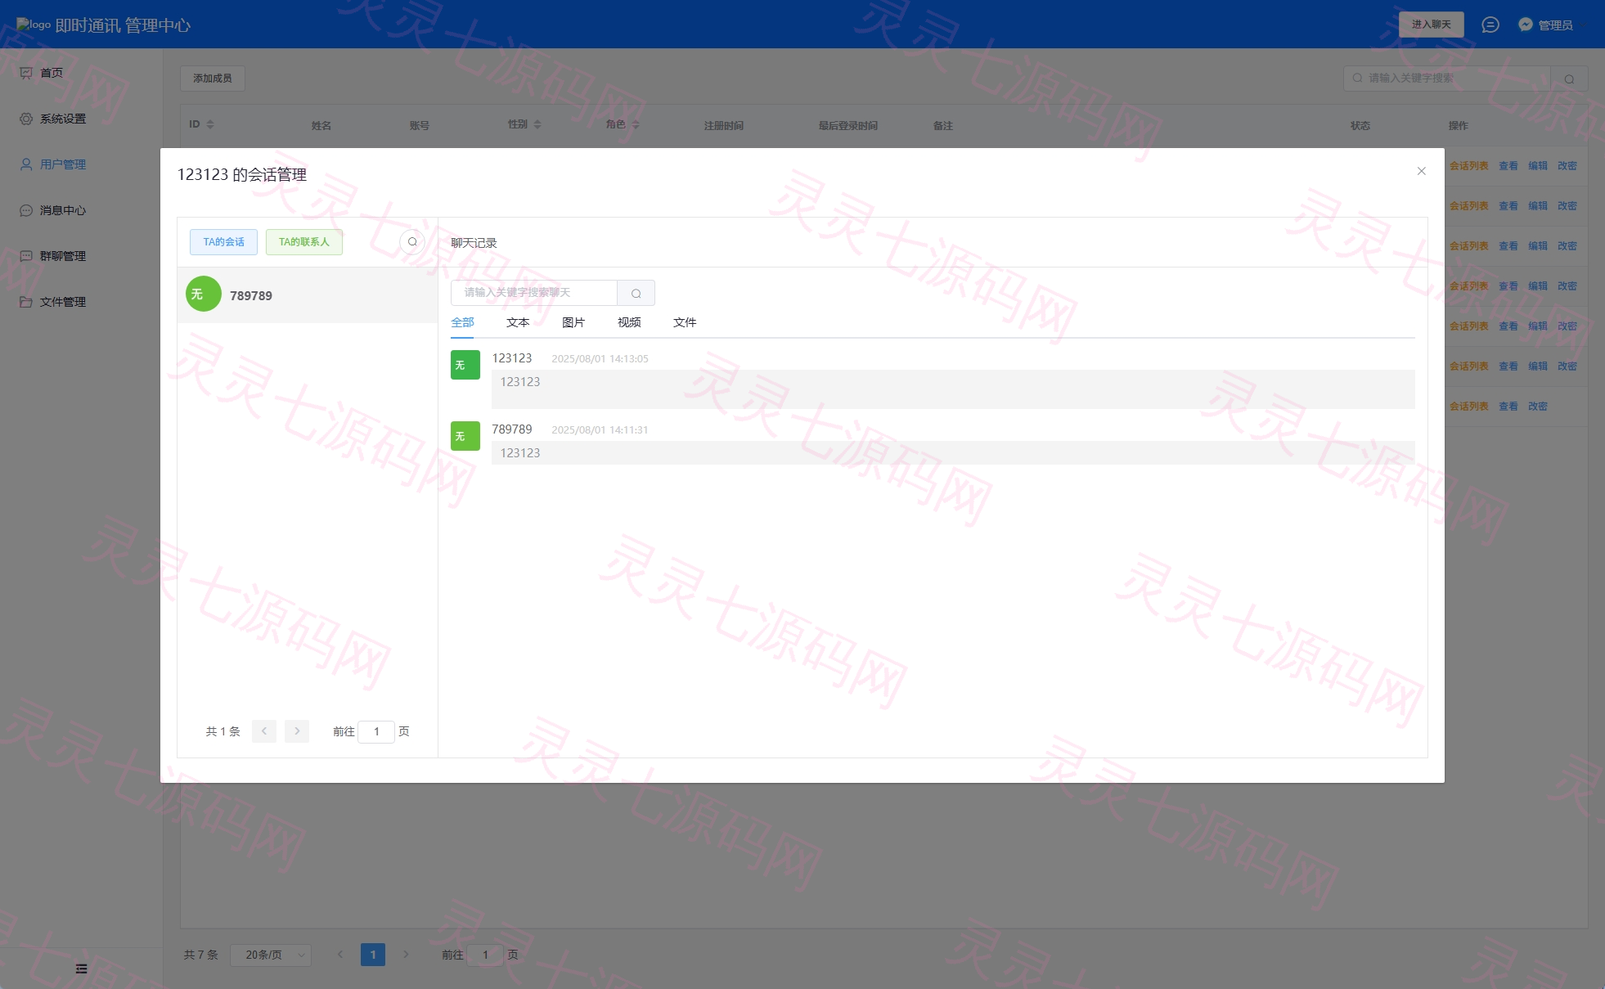This screenshot has height=989, width=1605.
Task: Click the message bubble icon in header
Action: (1490, 25)
